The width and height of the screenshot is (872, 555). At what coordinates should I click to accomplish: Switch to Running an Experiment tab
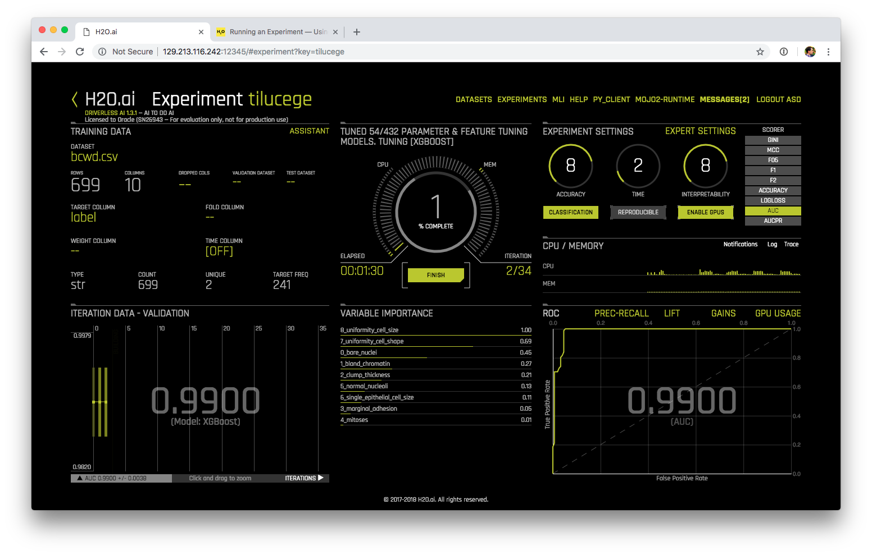click(277, 32)
